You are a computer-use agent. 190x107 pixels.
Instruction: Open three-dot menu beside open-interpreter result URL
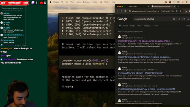(155, 54)
